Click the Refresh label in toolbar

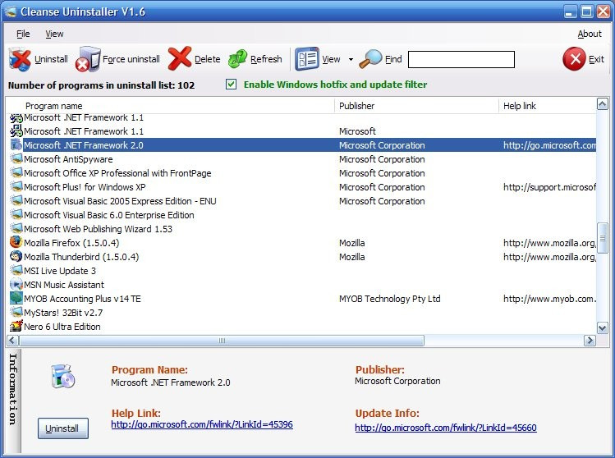click(266, 59)
